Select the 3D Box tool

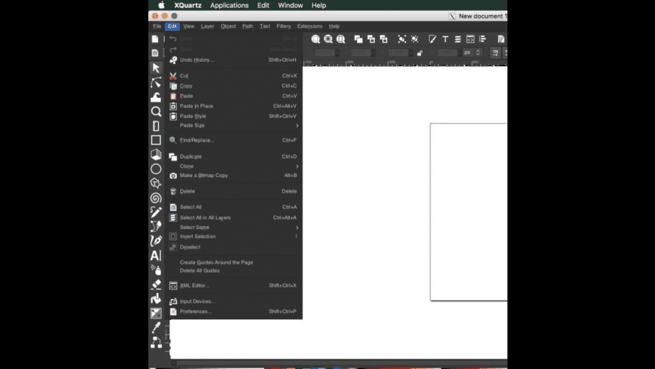coord(156,154)
